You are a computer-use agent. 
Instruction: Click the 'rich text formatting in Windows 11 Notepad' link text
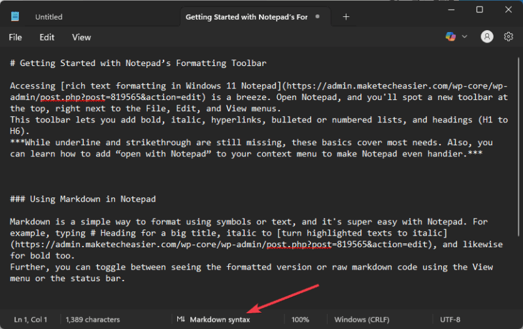tap(171, 86)
